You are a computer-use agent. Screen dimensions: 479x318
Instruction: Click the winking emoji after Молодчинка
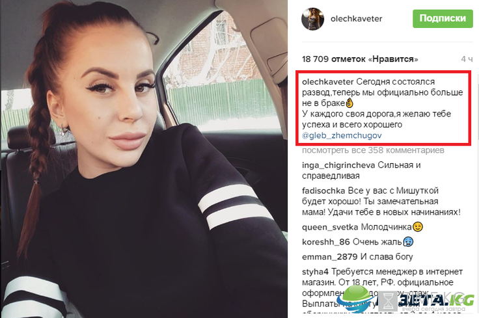coord(418,227)
